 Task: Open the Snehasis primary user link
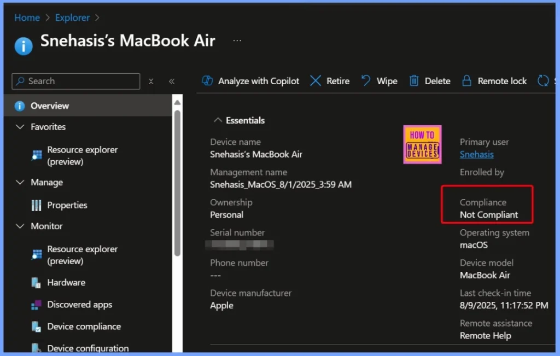coord(477,154)
